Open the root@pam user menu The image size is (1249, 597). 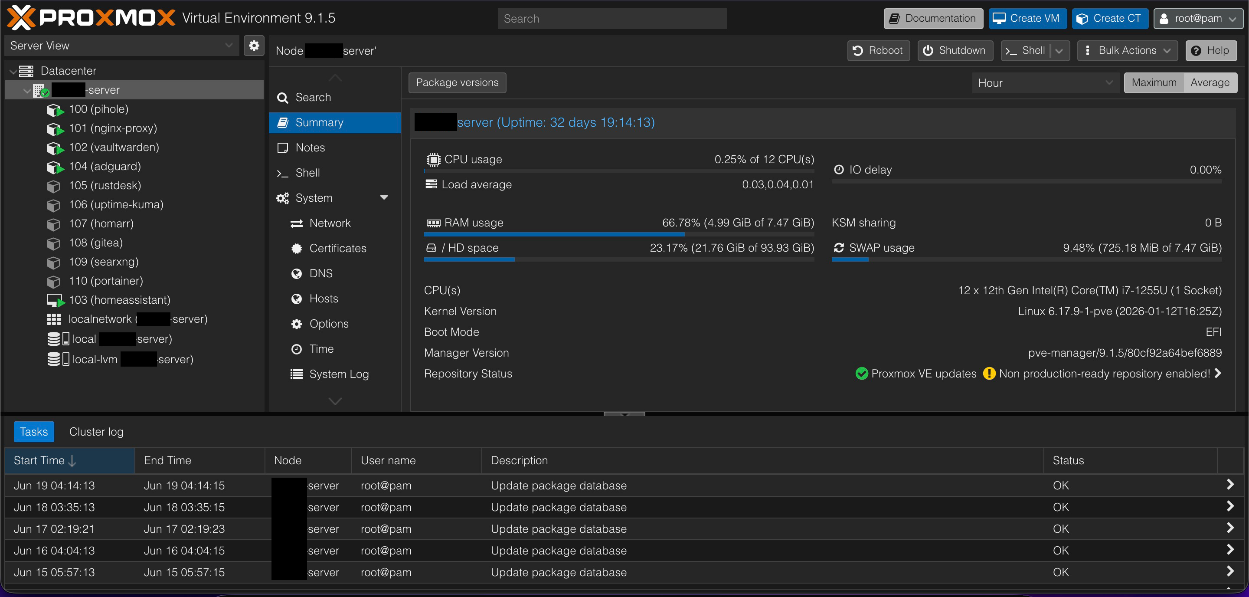[1198, 18]
